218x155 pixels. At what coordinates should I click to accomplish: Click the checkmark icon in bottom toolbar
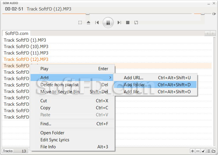click(x=203, y=151)
